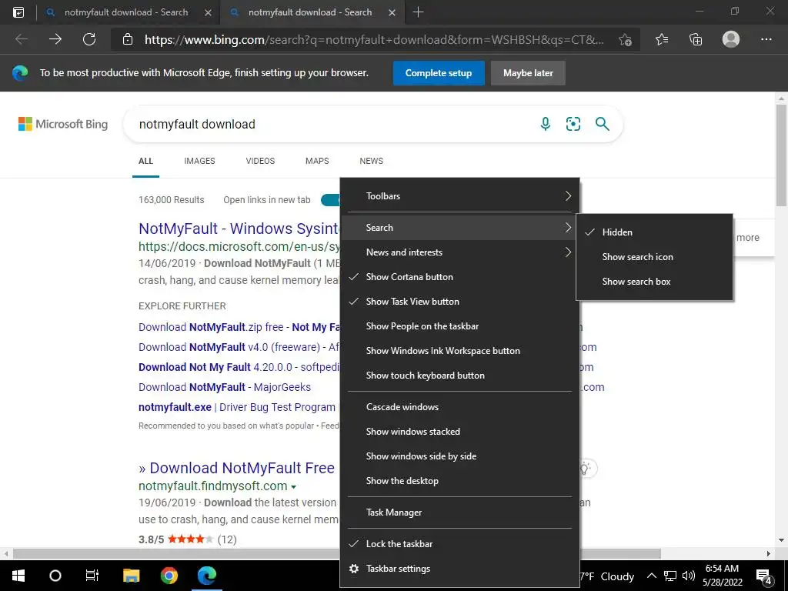Reload the page with the refresh icon
788x591 pixels.
tap(89, 39)
